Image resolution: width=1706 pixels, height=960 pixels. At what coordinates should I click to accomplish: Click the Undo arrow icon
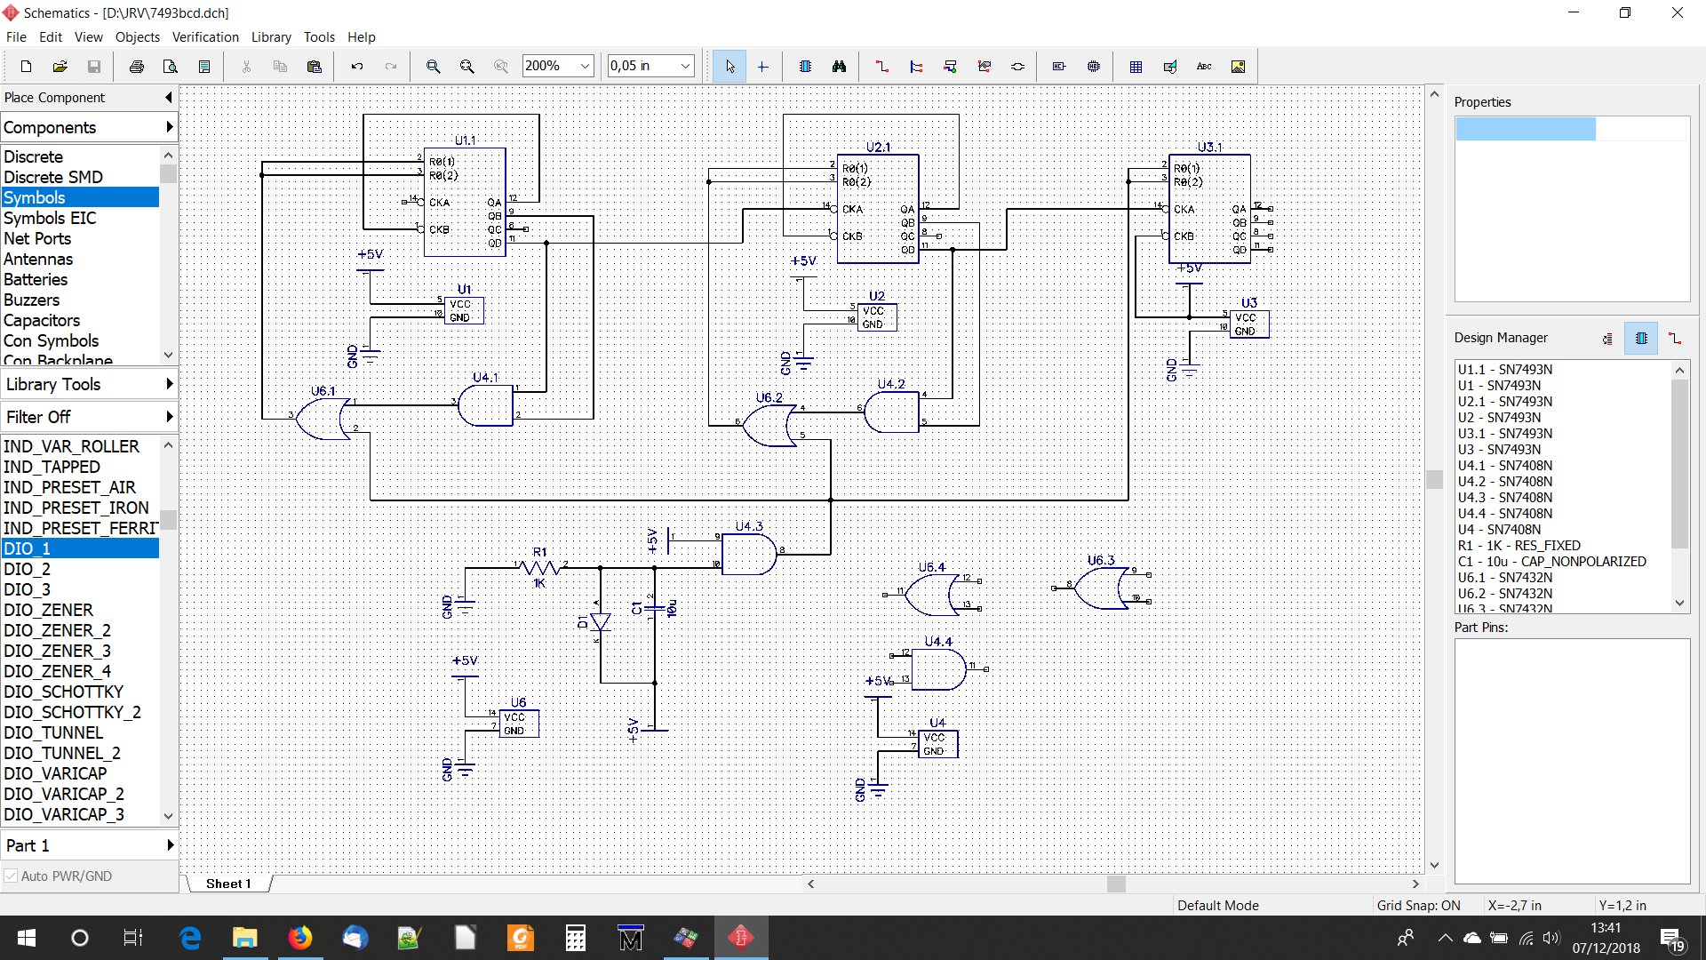(356, 67)
